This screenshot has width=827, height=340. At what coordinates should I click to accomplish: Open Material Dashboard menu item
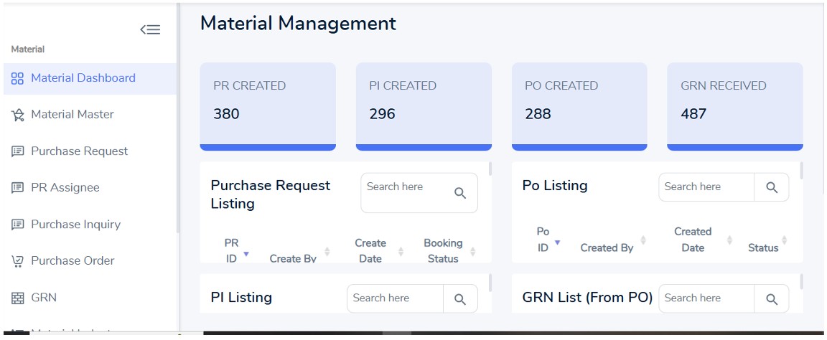click(x=90, y=78)
